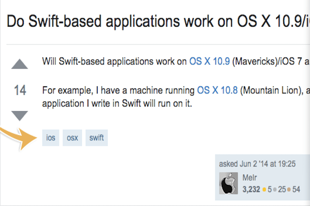Click the gold badge count '5'
The image size is (310, 206).
point(269,189)
